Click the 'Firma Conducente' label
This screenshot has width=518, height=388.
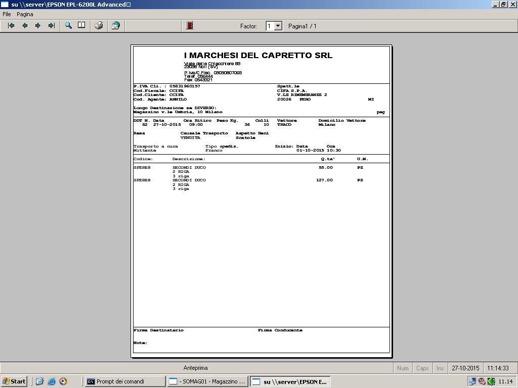[x=280, y=330]
